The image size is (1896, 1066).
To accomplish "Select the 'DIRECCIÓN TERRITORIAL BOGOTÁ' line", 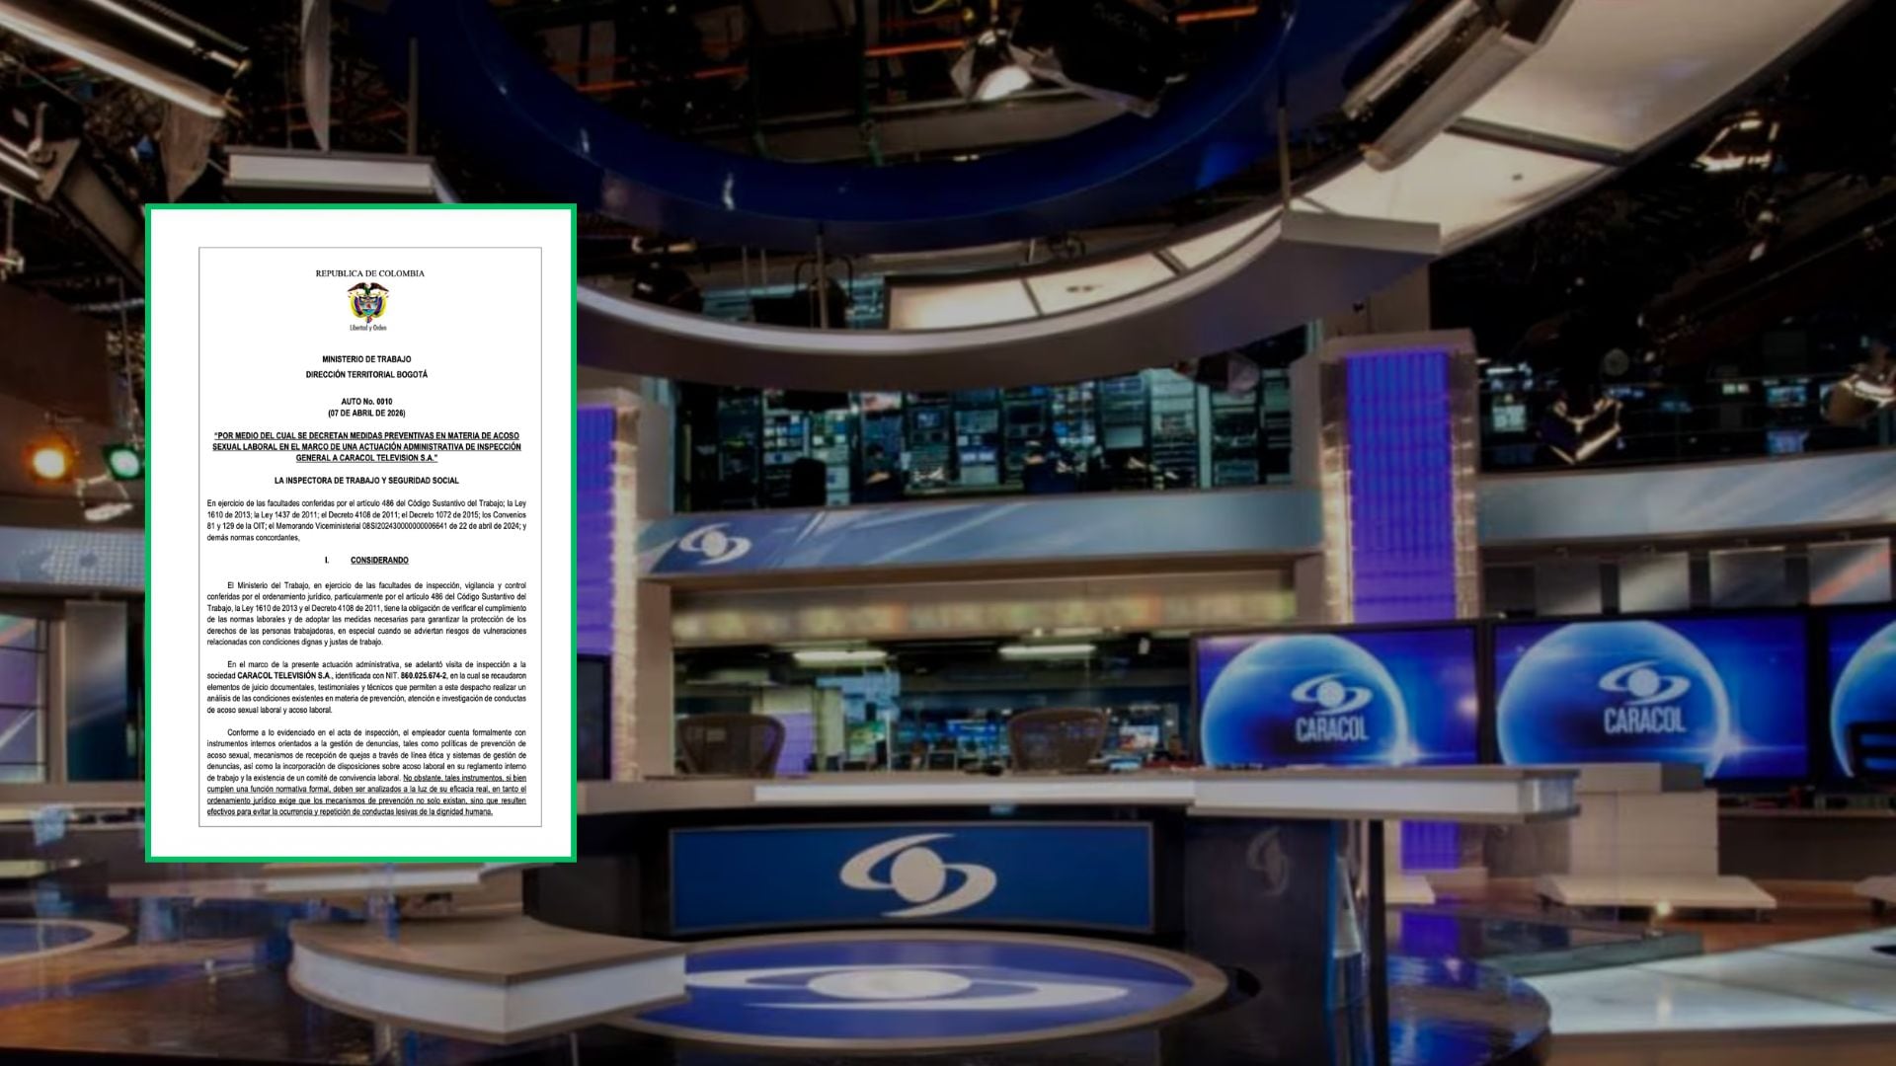I will pyautogui.click(x=367, y=374).
